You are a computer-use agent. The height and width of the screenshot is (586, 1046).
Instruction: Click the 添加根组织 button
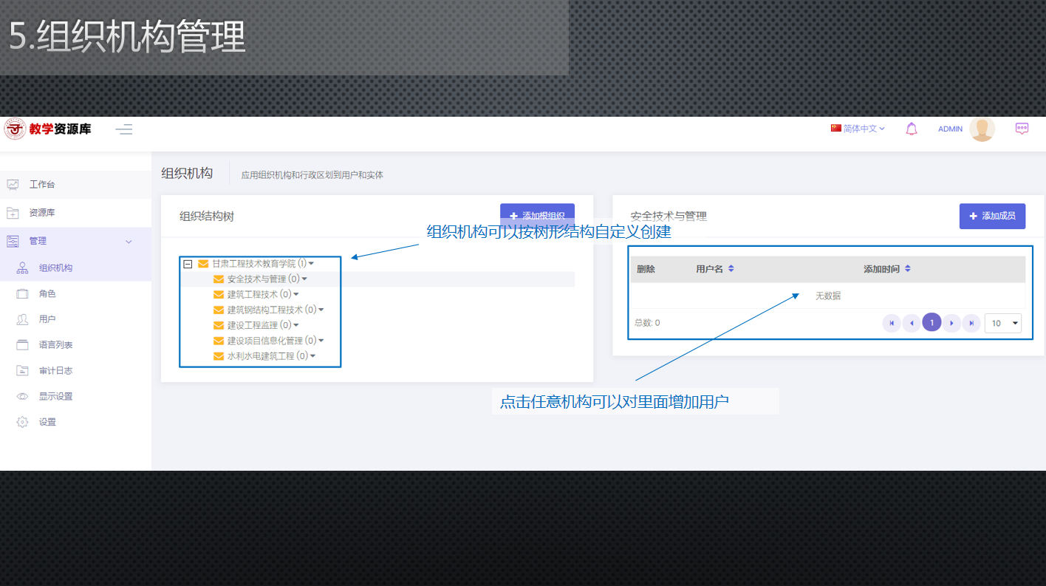[537, 216]
